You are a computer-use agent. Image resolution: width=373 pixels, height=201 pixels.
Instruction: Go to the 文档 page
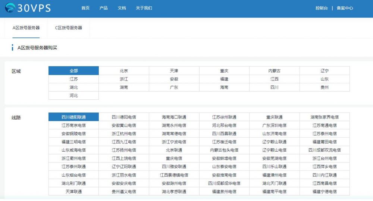coord(122,8)
